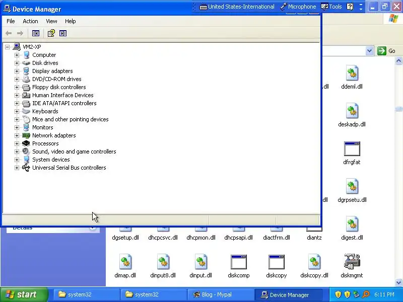The height and width of the screenshot is (302, 403).
Task: Expand the IDE ATA/ATAPI controllers node
Action: click(17, 104)
